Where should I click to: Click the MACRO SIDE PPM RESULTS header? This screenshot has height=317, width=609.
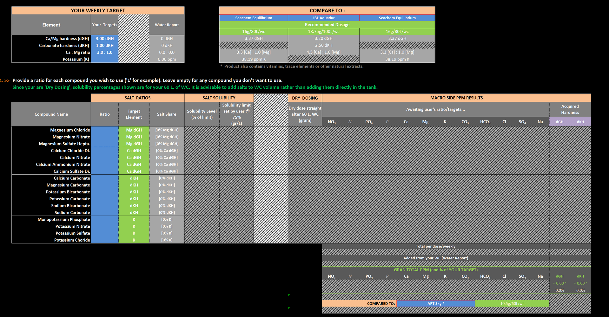pos(456,98)
